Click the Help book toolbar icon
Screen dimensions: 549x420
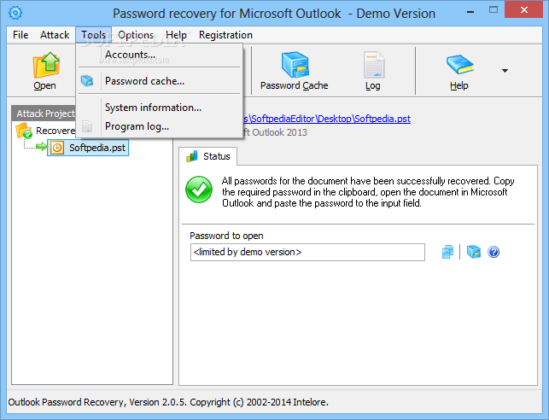point(459,65)
